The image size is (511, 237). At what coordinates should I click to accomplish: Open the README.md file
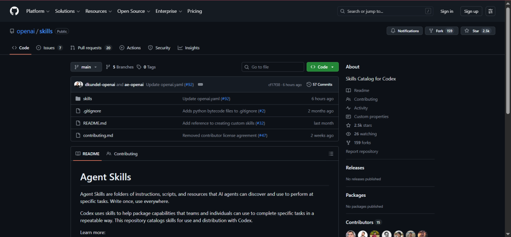[x=95, y=123]
